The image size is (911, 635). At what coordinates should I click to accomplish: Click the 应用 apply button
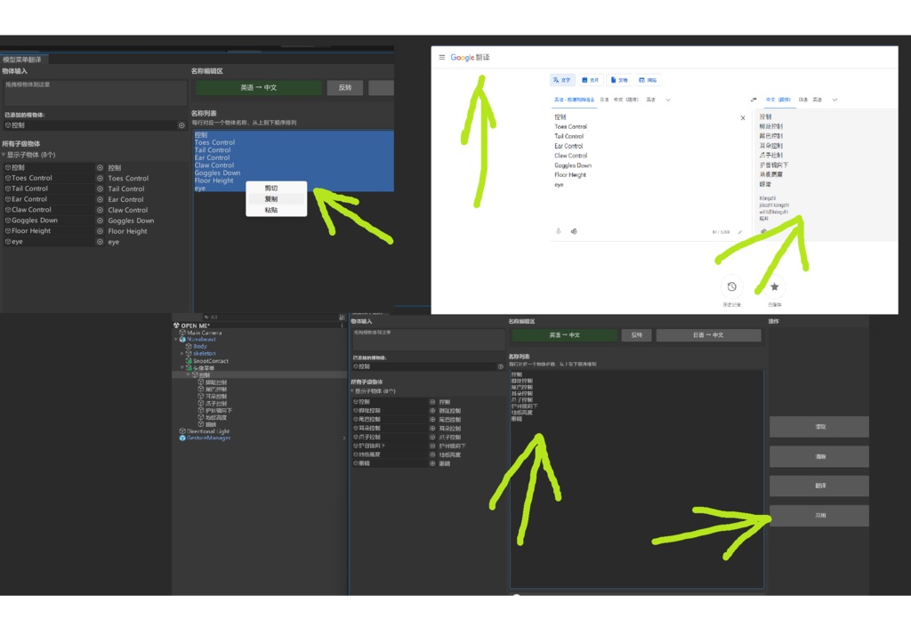click(x=818, y=516)
